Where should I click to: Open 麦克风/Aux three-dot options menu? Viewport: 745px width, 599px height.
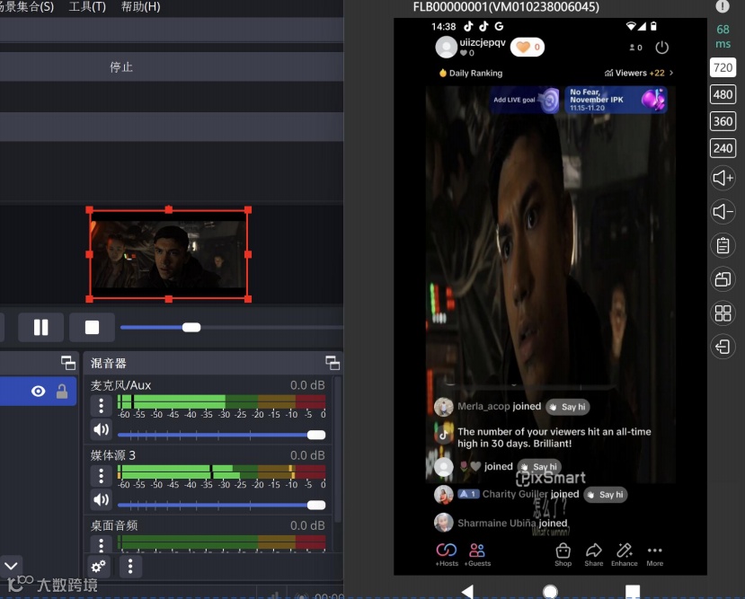[x=101, y=406]
